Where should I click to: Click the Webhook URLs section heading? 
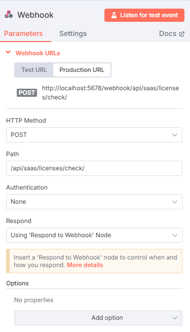pos(37,53)
